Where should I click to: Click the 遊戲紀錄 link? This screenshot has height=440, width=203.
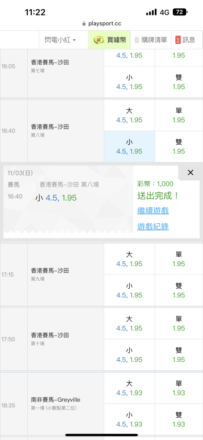click(x=153, y=227)
